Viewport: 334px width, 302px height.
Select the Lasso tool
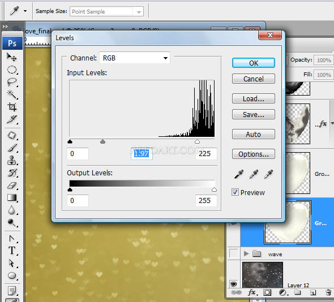pos(12,82)
